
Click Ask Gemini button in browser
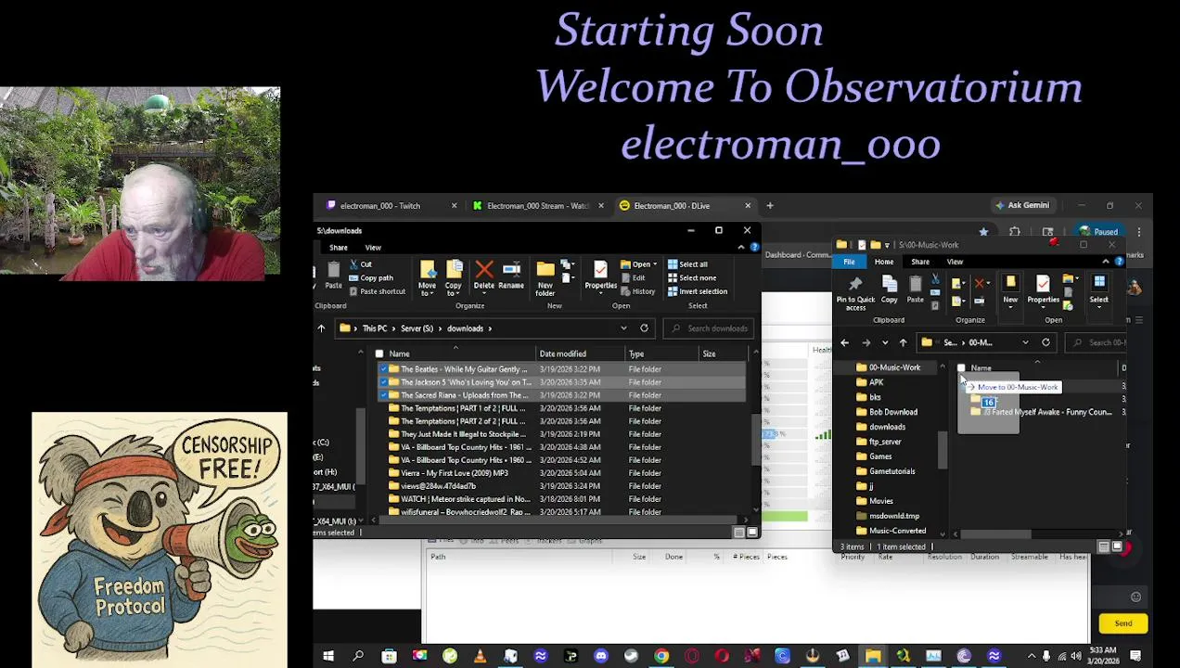coord(1021,206)
